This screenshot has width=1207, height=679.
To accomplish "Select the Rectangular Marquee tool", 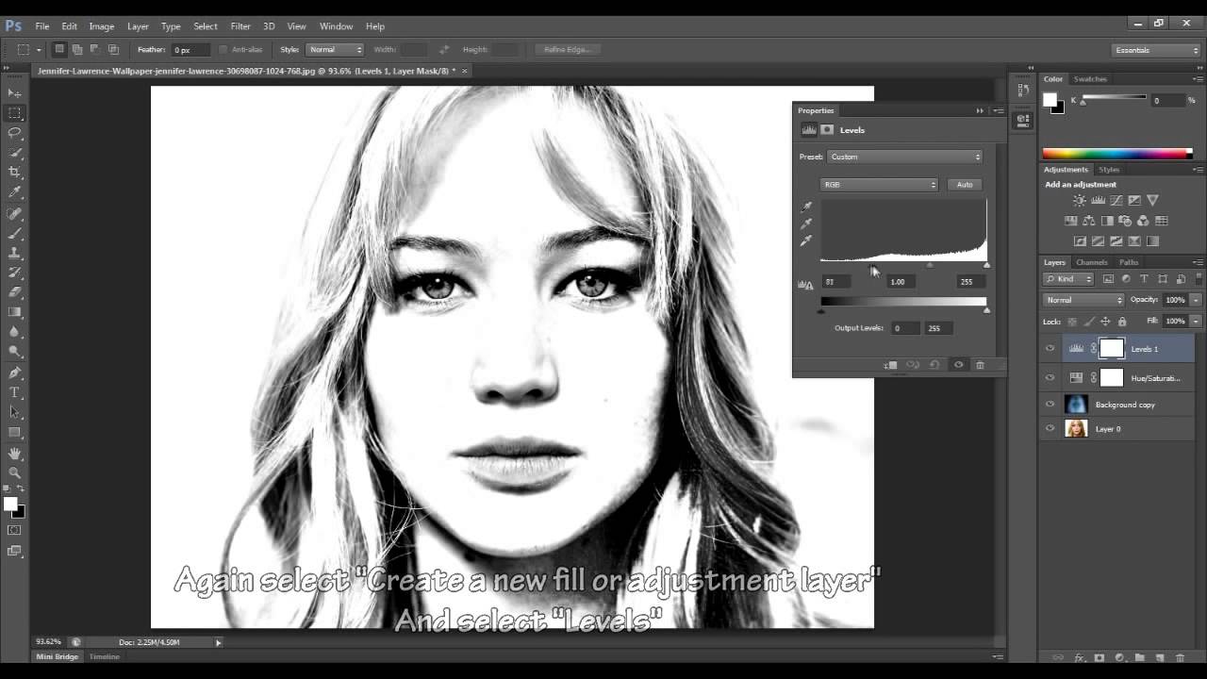I will click(15, 113).
